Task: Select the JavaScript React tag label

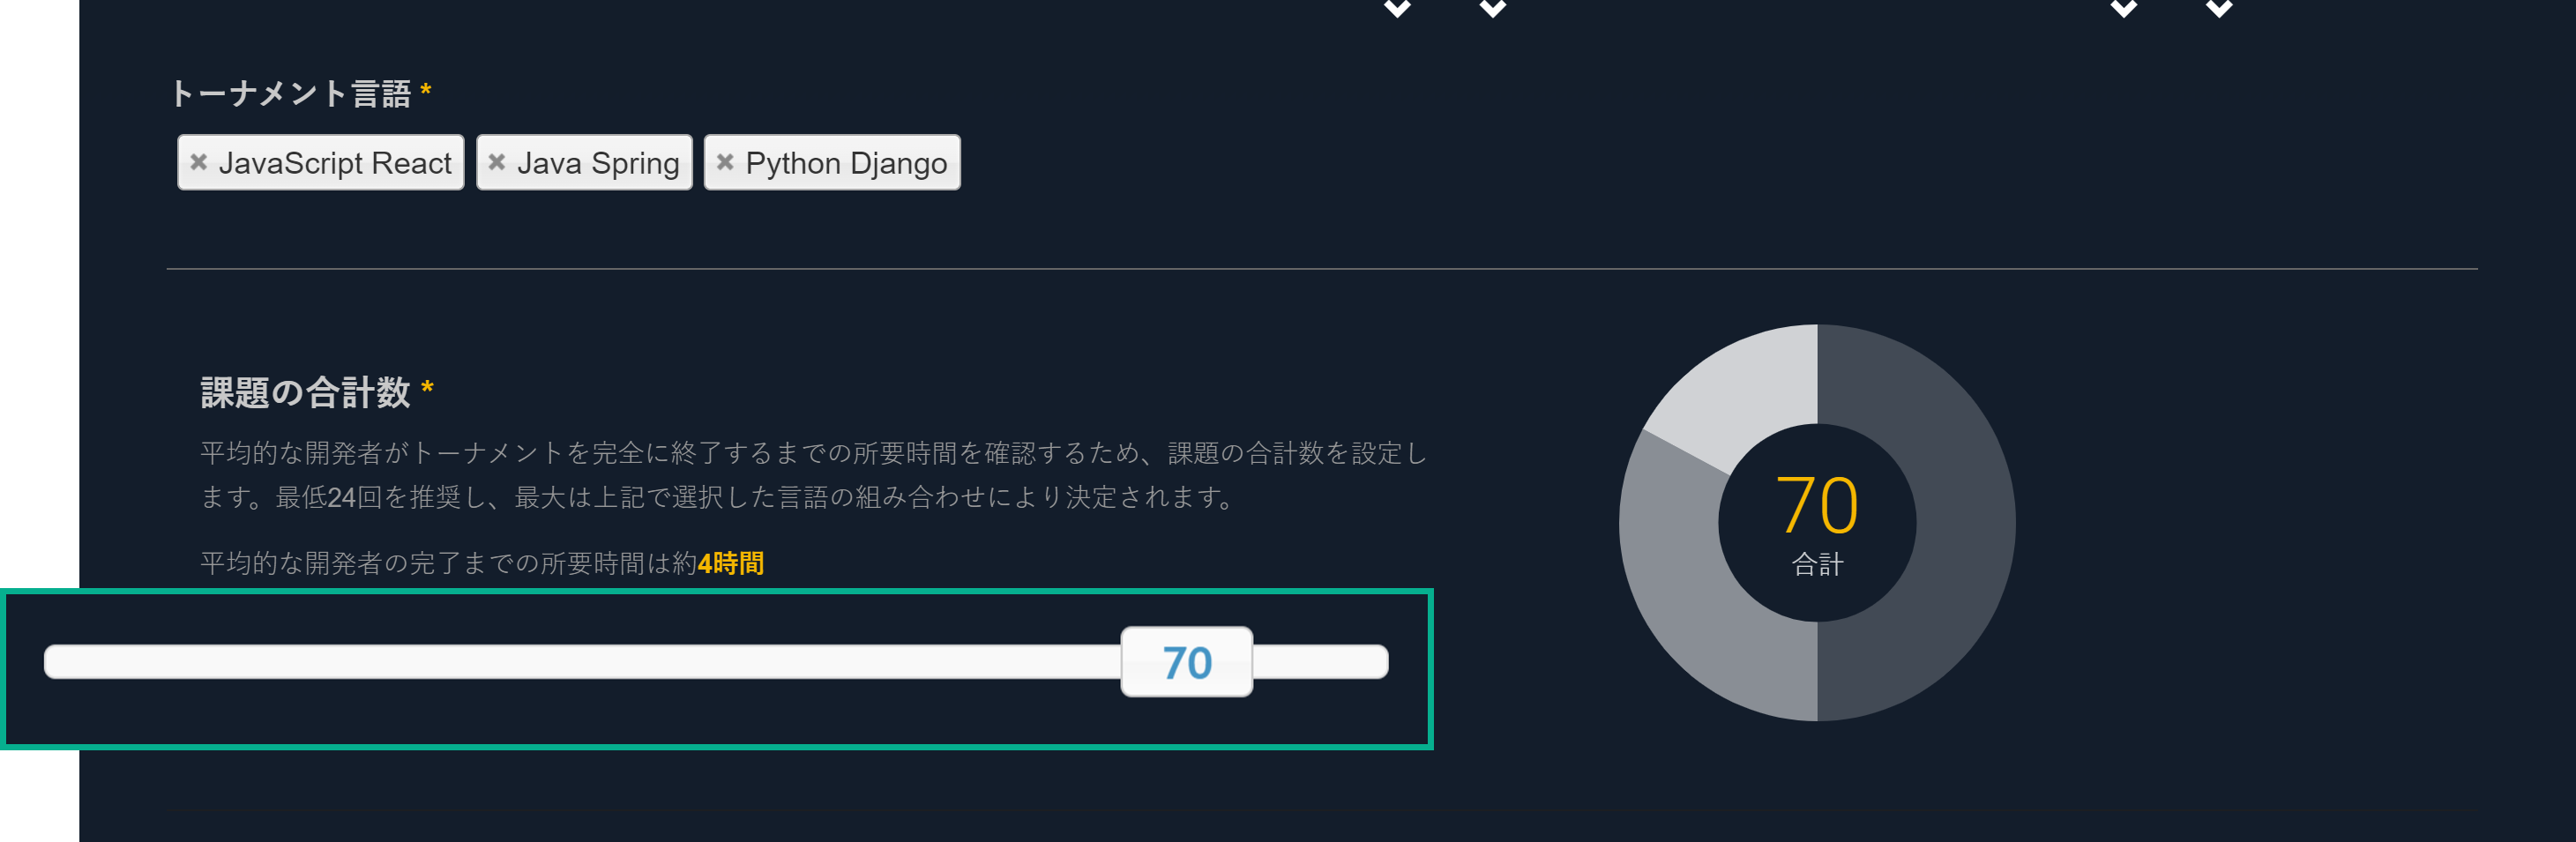Action: point(335,163)
